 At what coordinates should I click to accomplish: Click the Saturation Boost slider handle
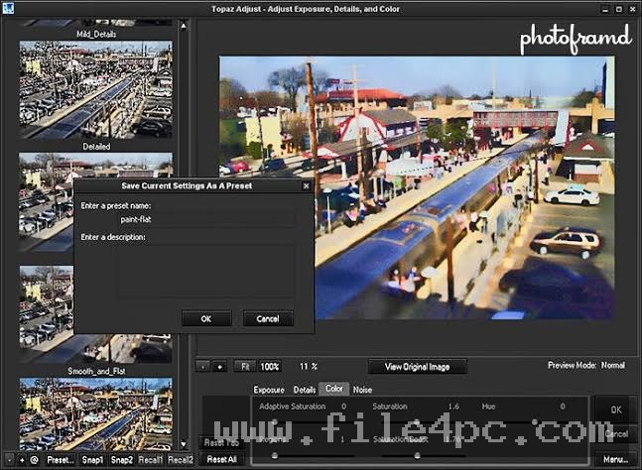tap(417, 455)
